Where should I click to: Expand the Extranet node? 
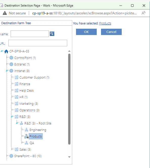(x=7, y=64)
